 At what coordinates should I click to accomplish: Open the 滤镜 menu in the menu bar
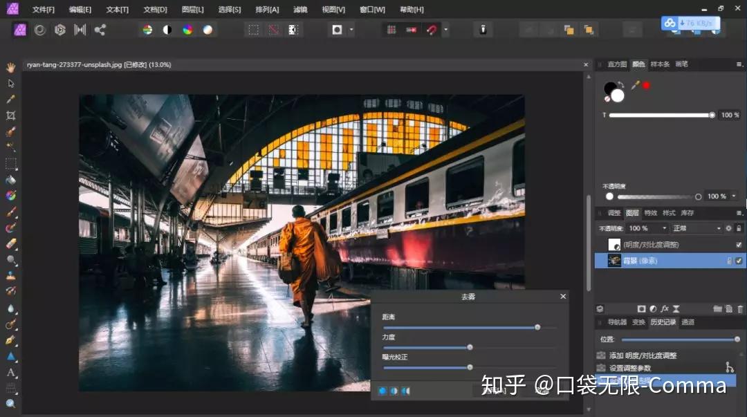(x=299, y=9)
